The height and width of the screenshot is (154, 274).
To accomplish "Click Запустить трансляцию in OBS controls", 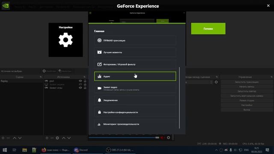I will pyautogui.click(x=247, y=82).
